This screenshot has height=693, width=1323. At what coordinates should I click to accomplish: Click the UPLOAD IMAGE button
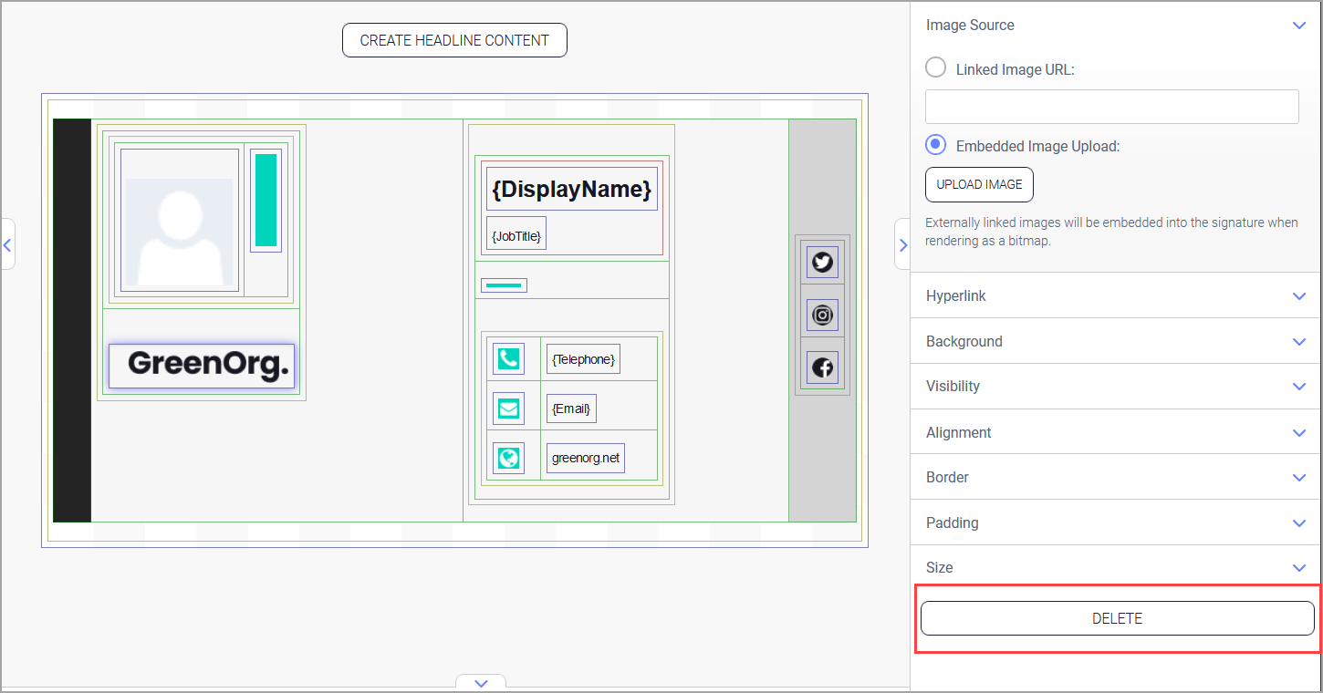click(979, 184)
